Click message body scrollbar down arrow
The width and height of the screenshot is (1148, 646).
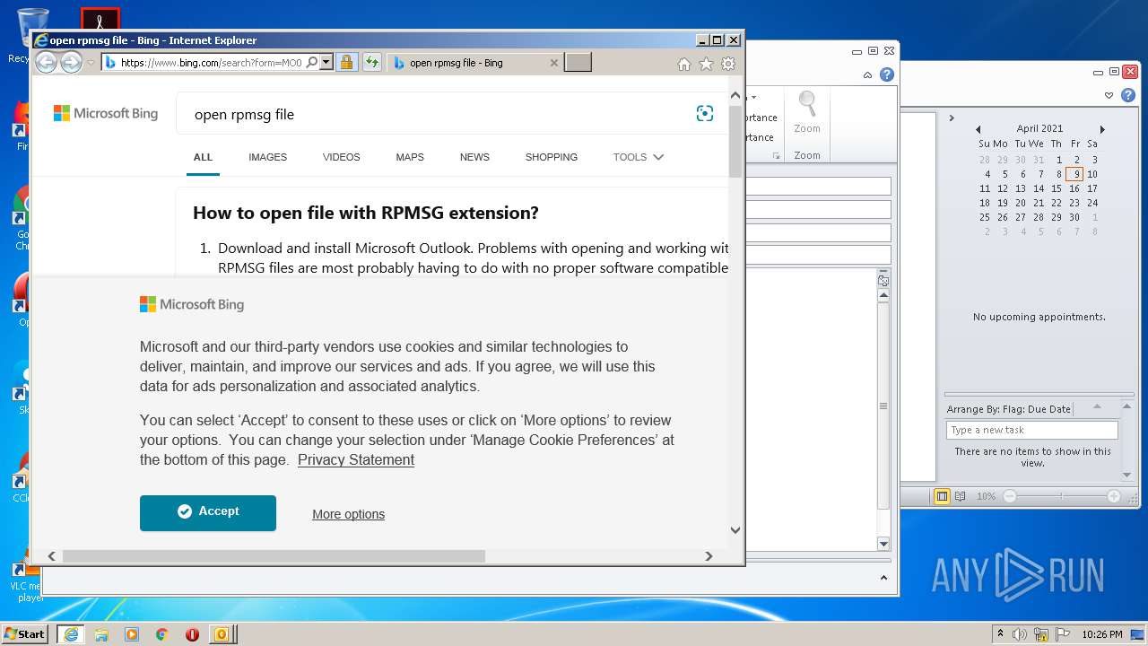(883, 544)
